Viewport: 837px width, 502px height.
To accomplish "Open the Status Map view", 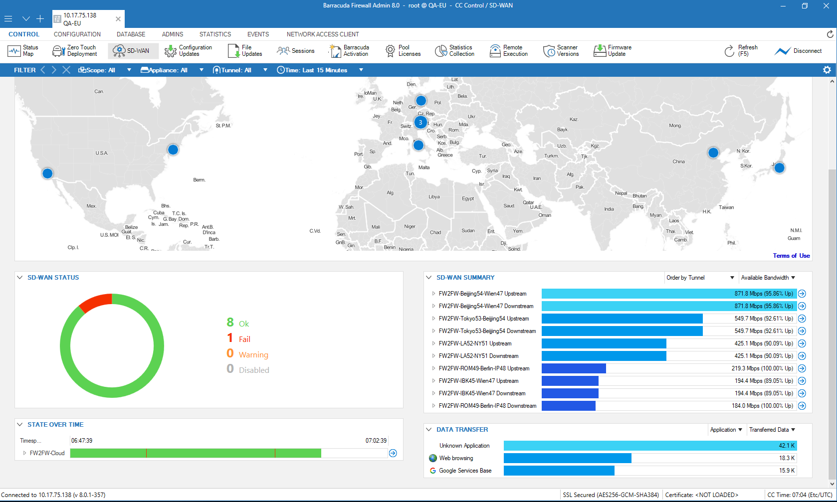I will pyautogui.click(x=23, y=51).
